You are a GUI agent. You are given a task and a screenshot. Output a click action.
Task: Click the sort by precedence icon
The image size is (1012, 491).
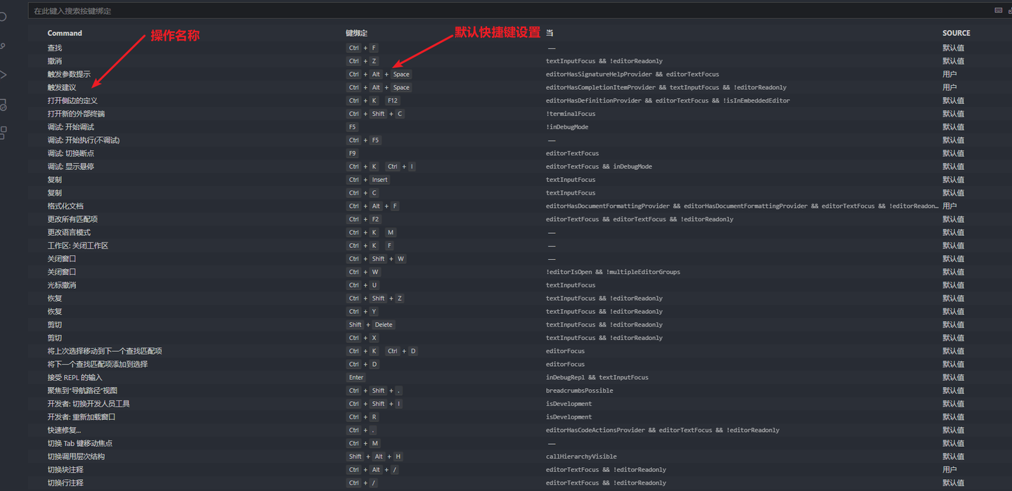1009,11
